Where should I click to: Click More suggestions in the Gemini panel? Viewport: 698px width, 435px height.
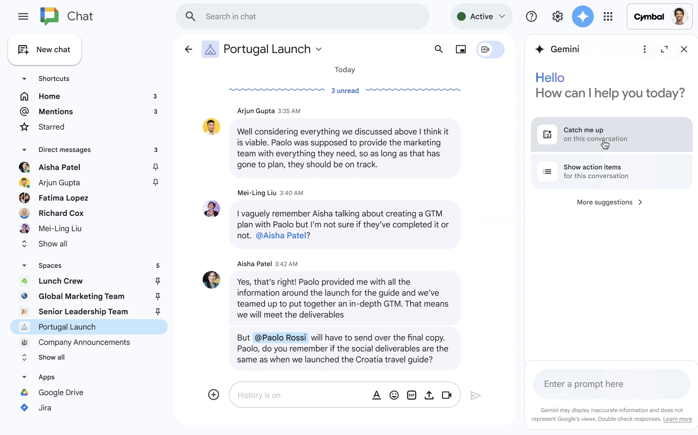point(610,202)
